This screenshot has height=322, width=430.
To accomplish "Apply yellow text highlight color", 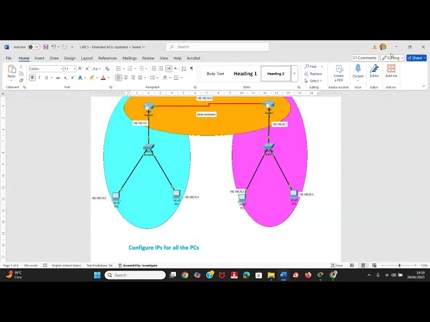I will (92, 78).
